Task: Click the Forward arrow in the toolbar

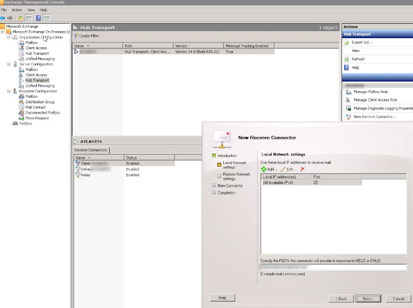Action: tap(10, 18)
